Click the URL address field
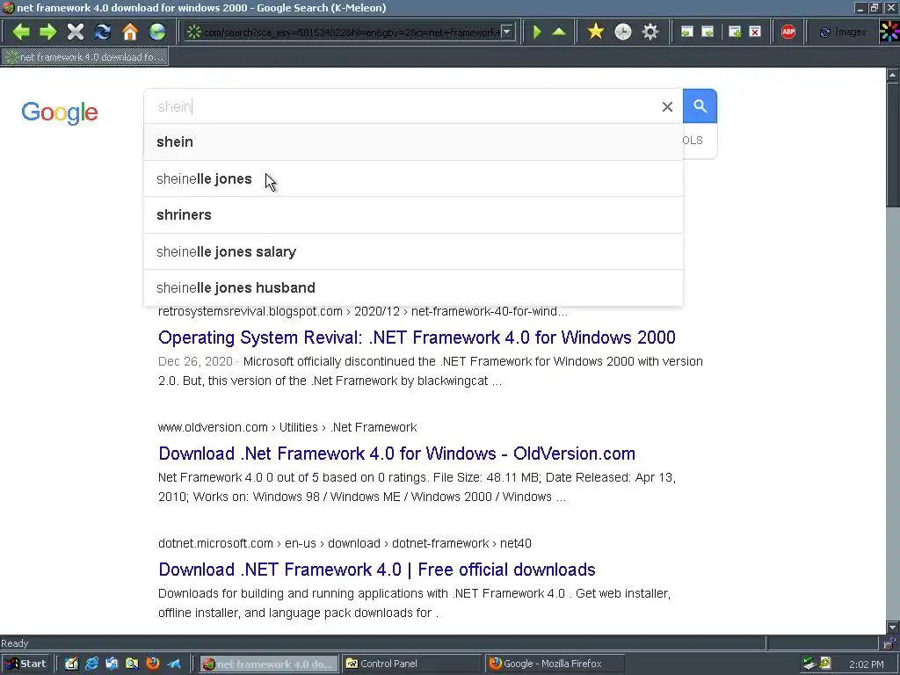Viewport: 900px width, 675px height. [x=350, y=33]
